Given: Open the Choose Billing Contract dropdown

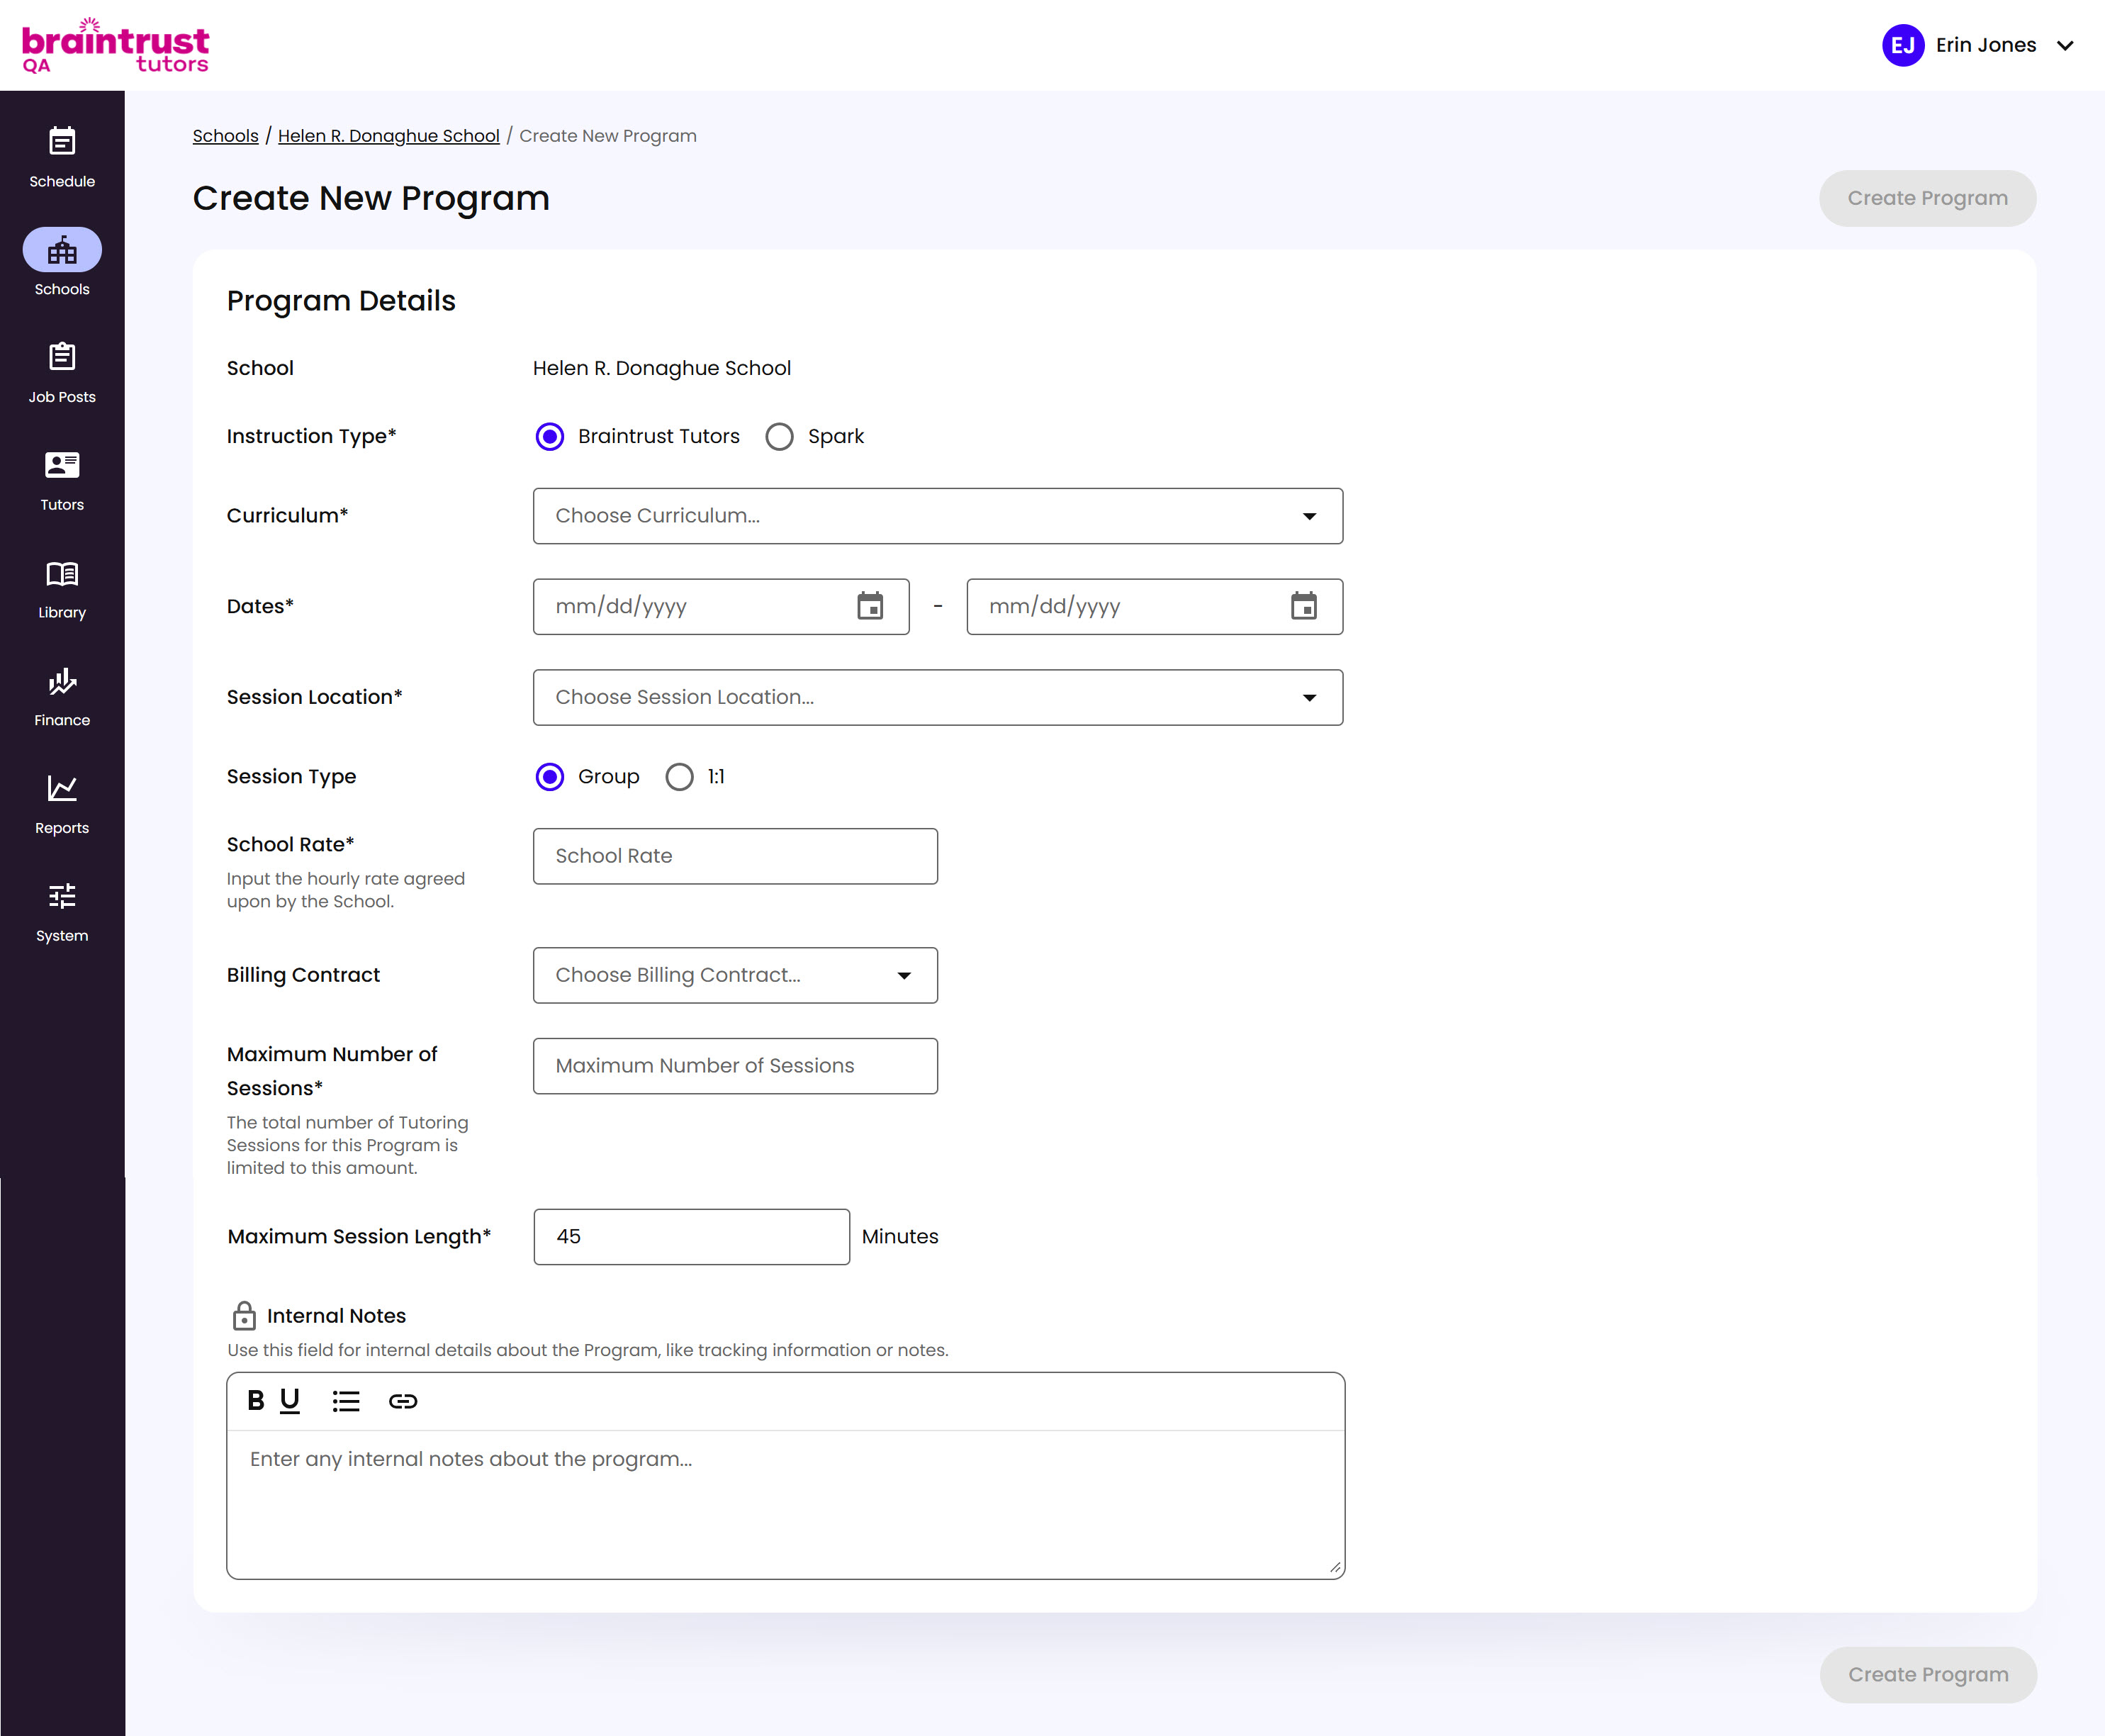Looking at the screenshot, I should click(x=735, y=975).
